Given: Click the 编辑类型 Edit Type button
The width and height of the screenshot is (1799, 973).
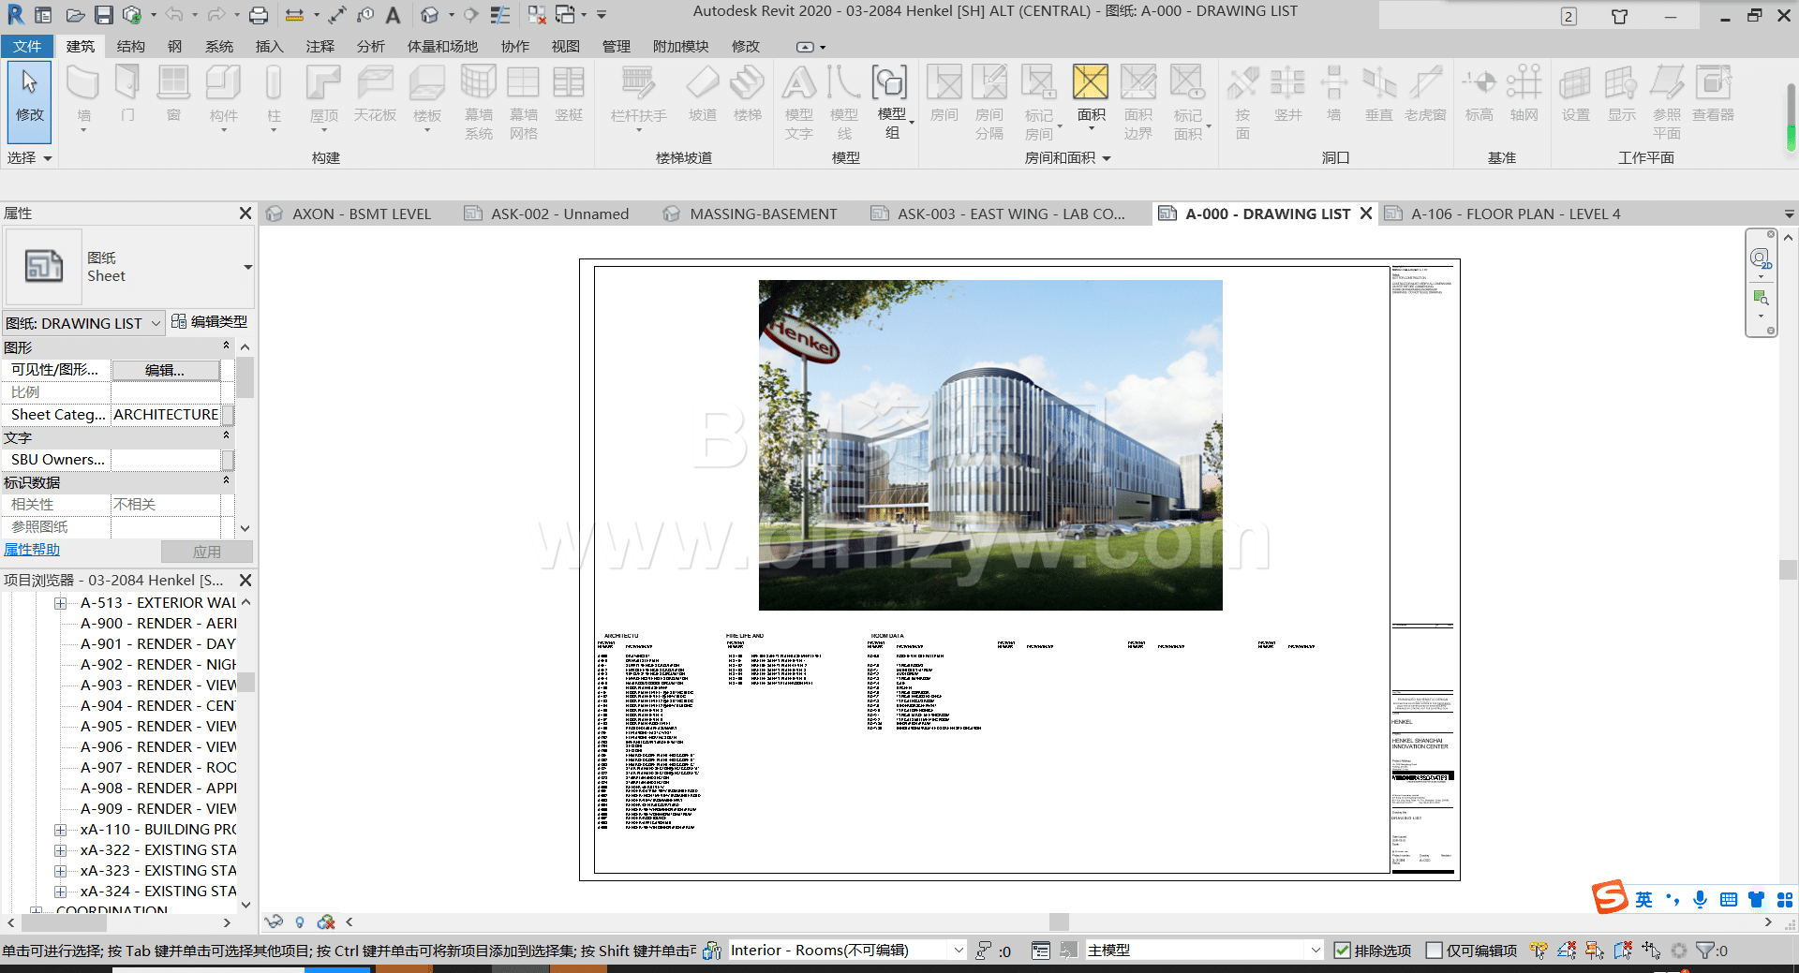Looking at the screenshot, I should click(x=209, y=321).
